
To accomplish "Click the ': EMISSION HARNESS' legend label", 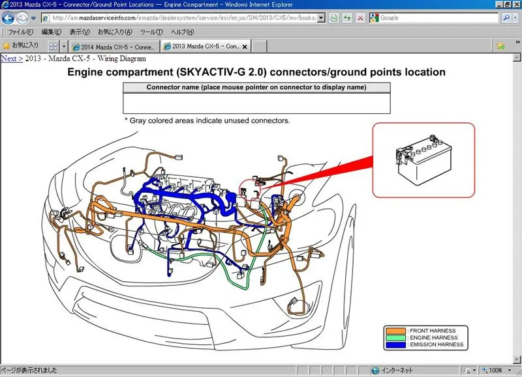I will pyautogui.click(x=435, y=345).
